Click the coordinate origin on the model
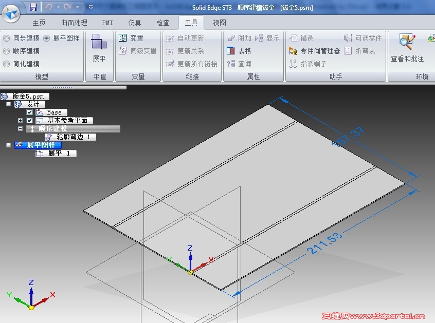Image resolution: width=435 pixels, height=323 pixels. [190, 273]
